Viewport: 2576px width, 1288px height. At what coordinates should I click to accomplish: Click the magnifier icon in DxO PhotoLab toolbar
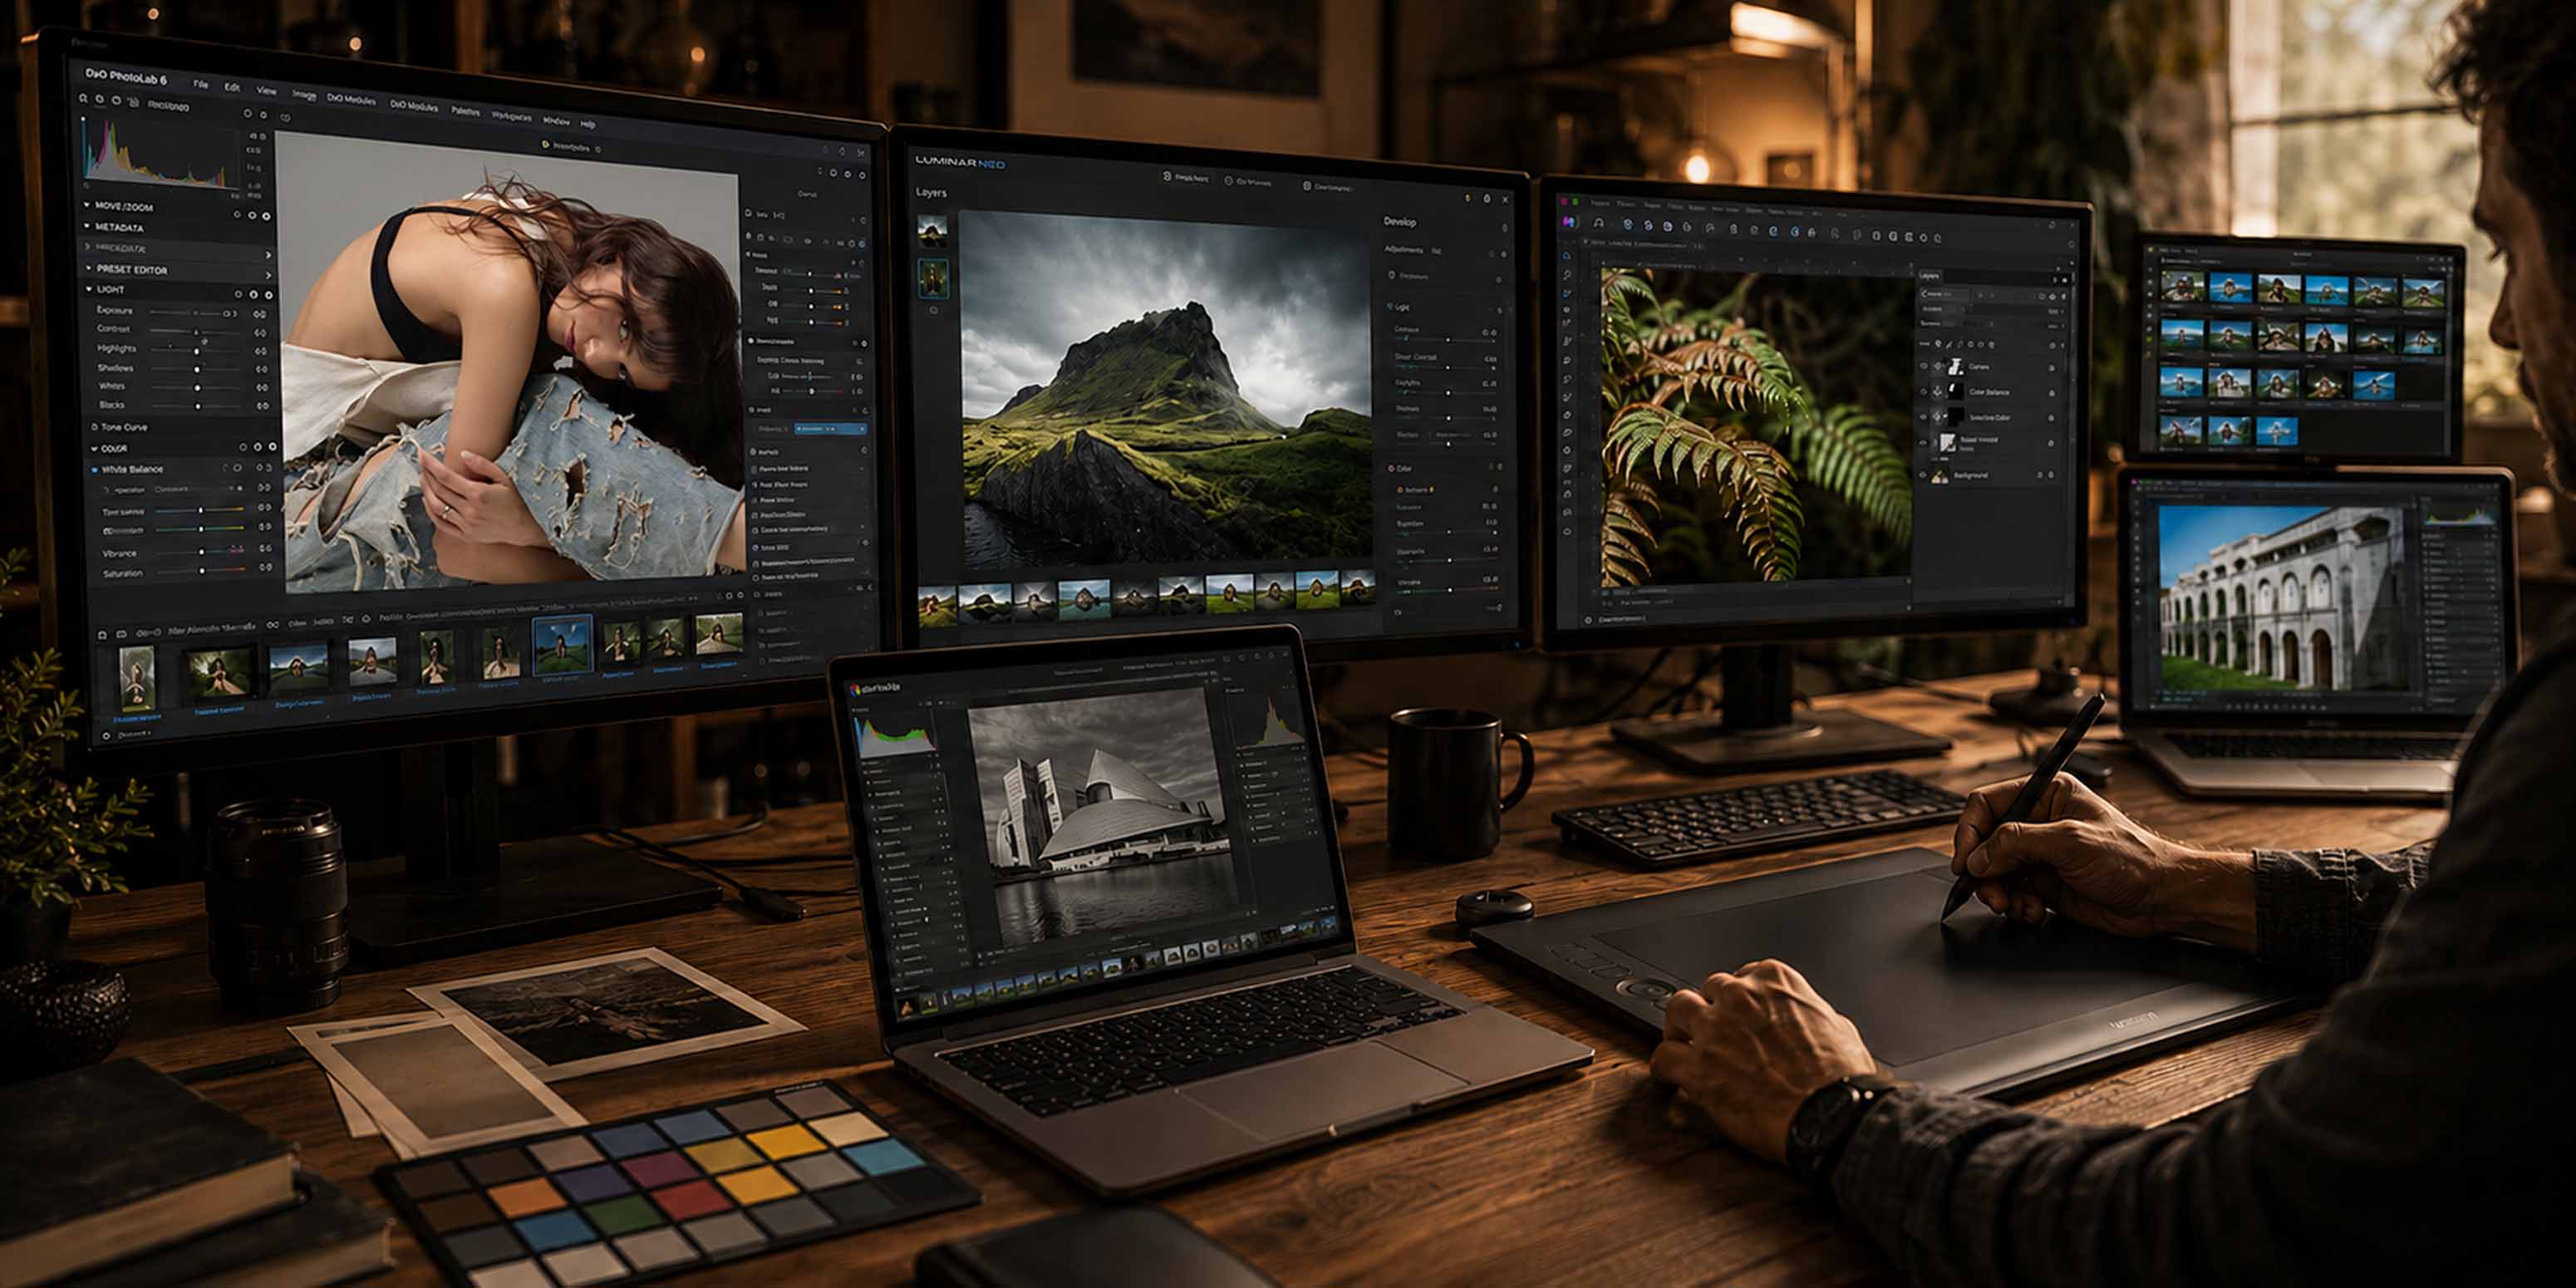[x=84, y=99]
